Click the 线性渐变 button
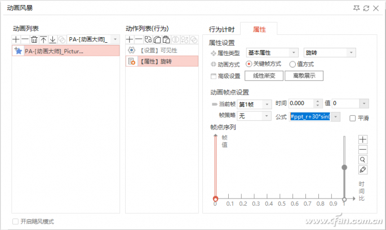The width and height of the screenshot is (386, 230). 264,76
